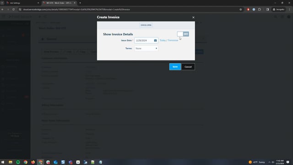Screen dimensions: 293x165
Task: Open the white square app on taskbar
Action: (78, 162)
